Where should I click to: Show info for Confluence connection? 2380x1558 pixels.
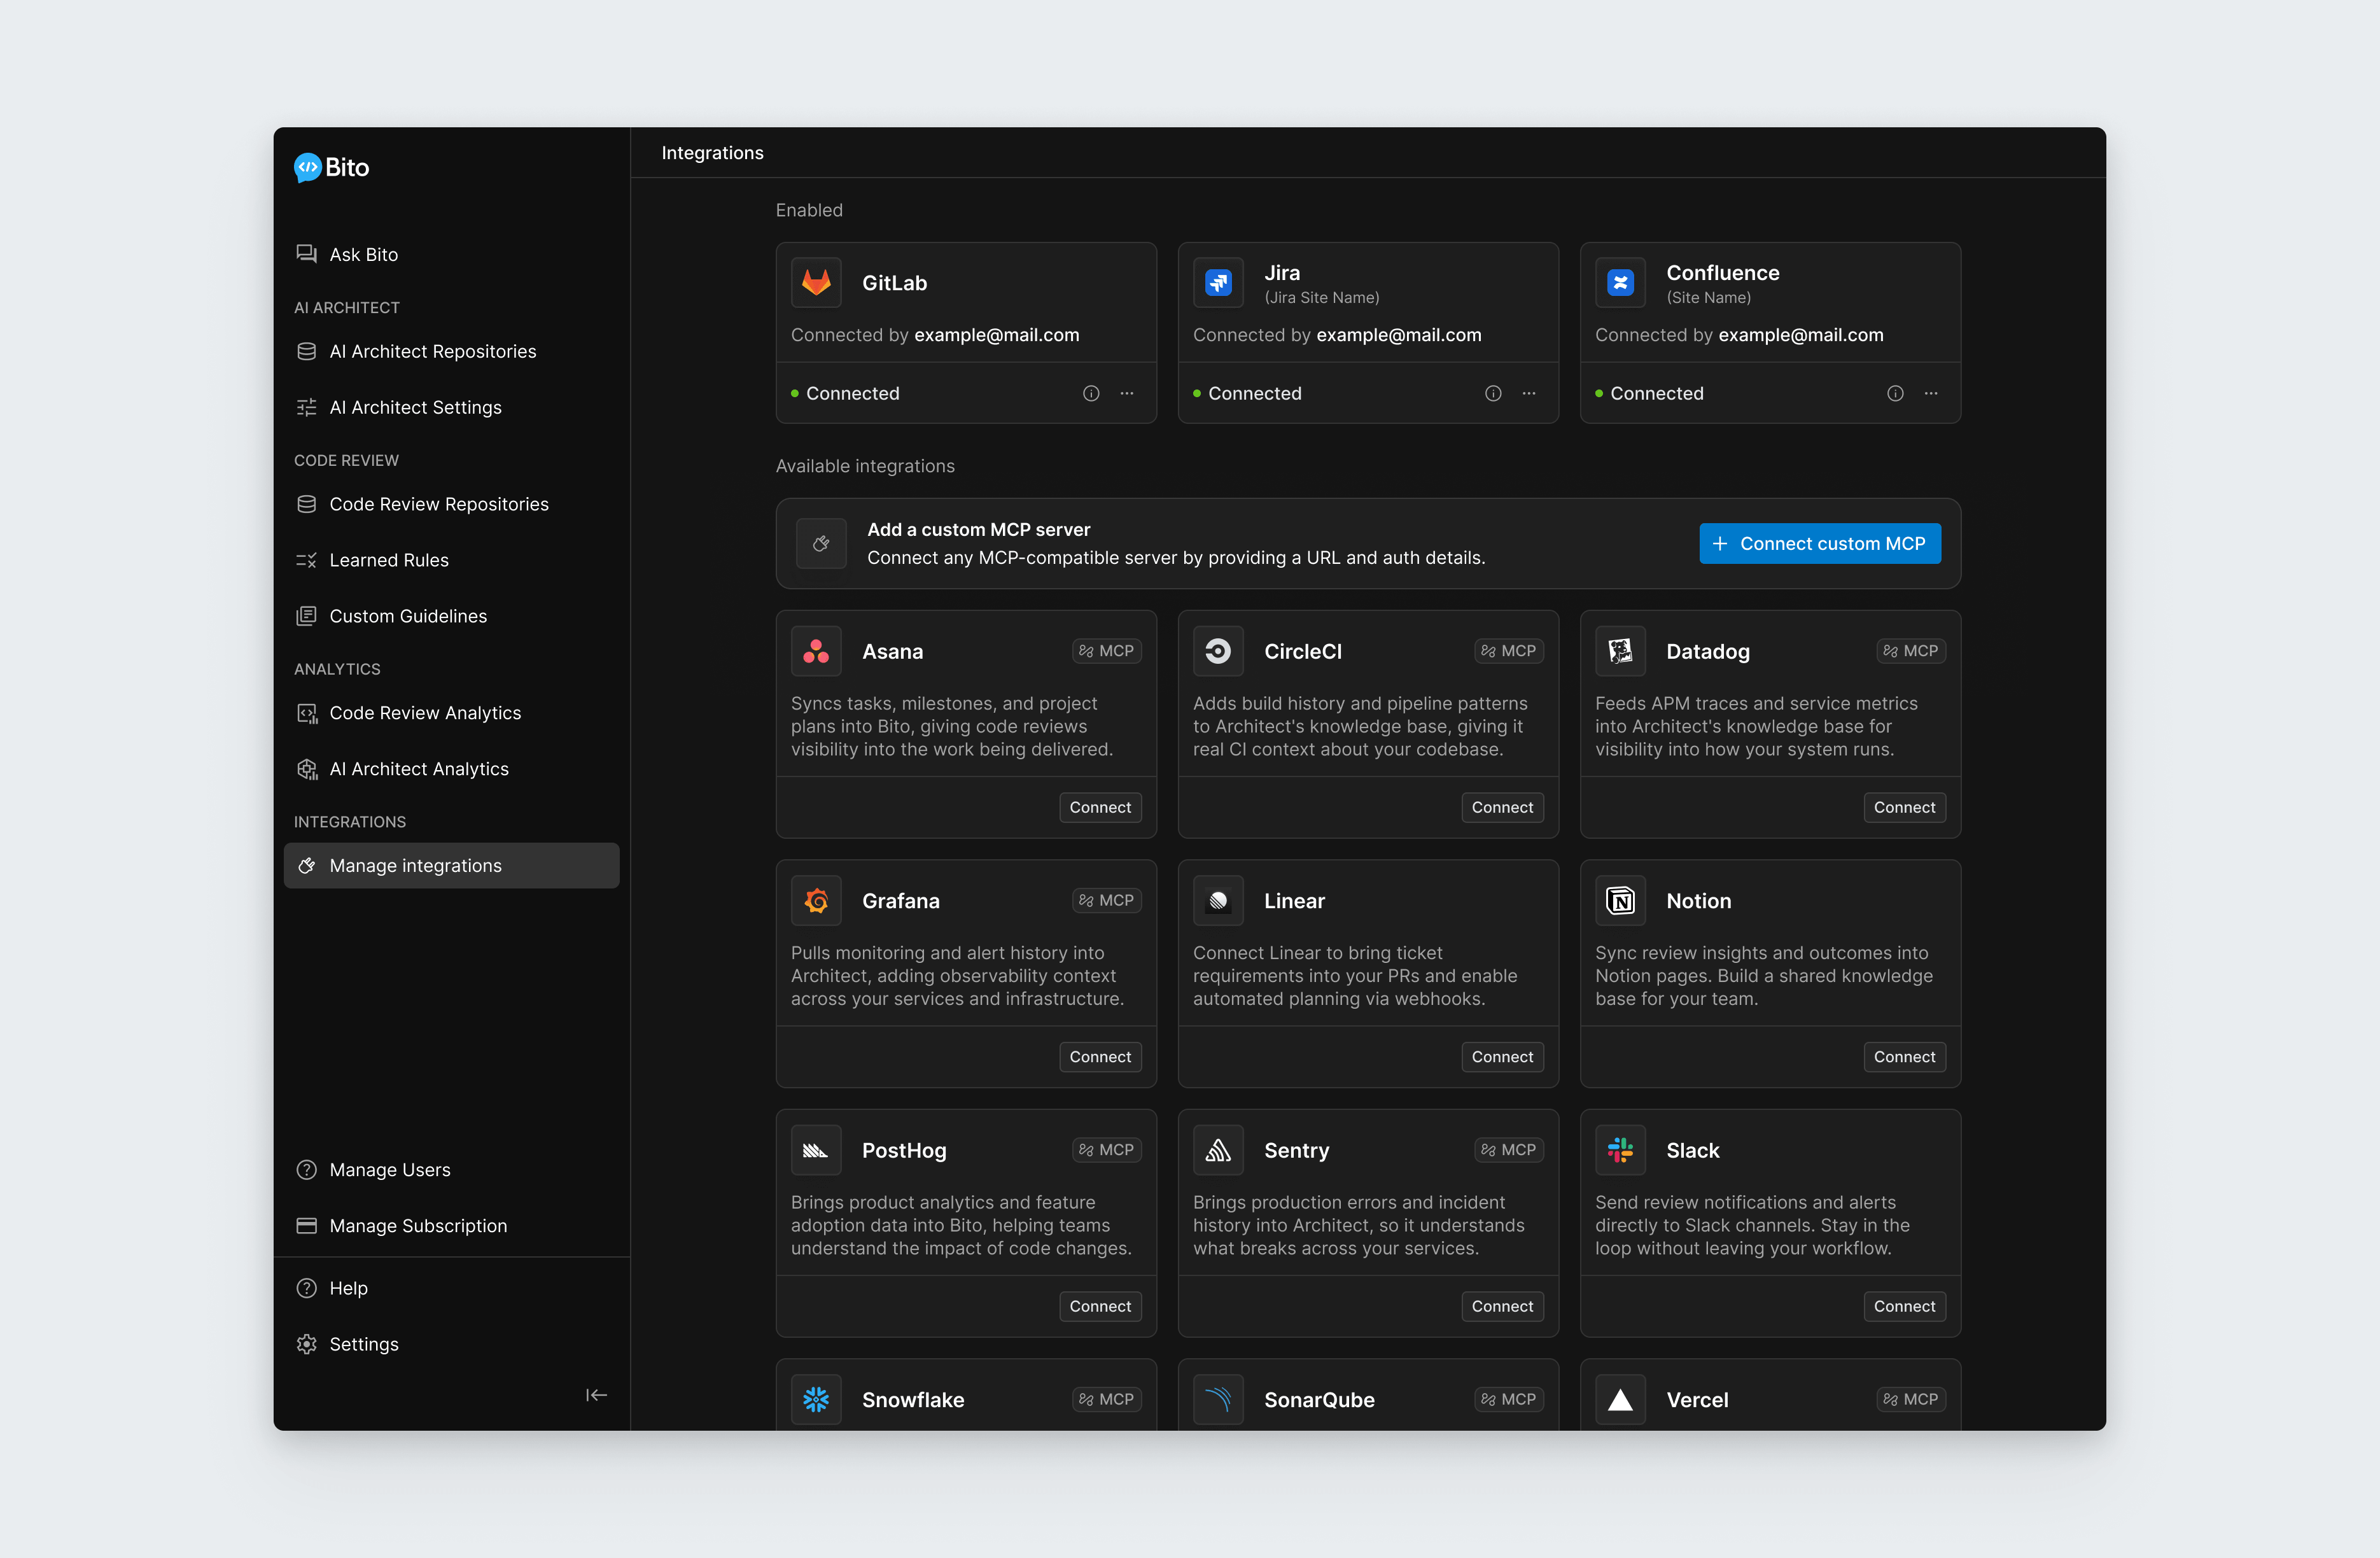pos(1895,394)
